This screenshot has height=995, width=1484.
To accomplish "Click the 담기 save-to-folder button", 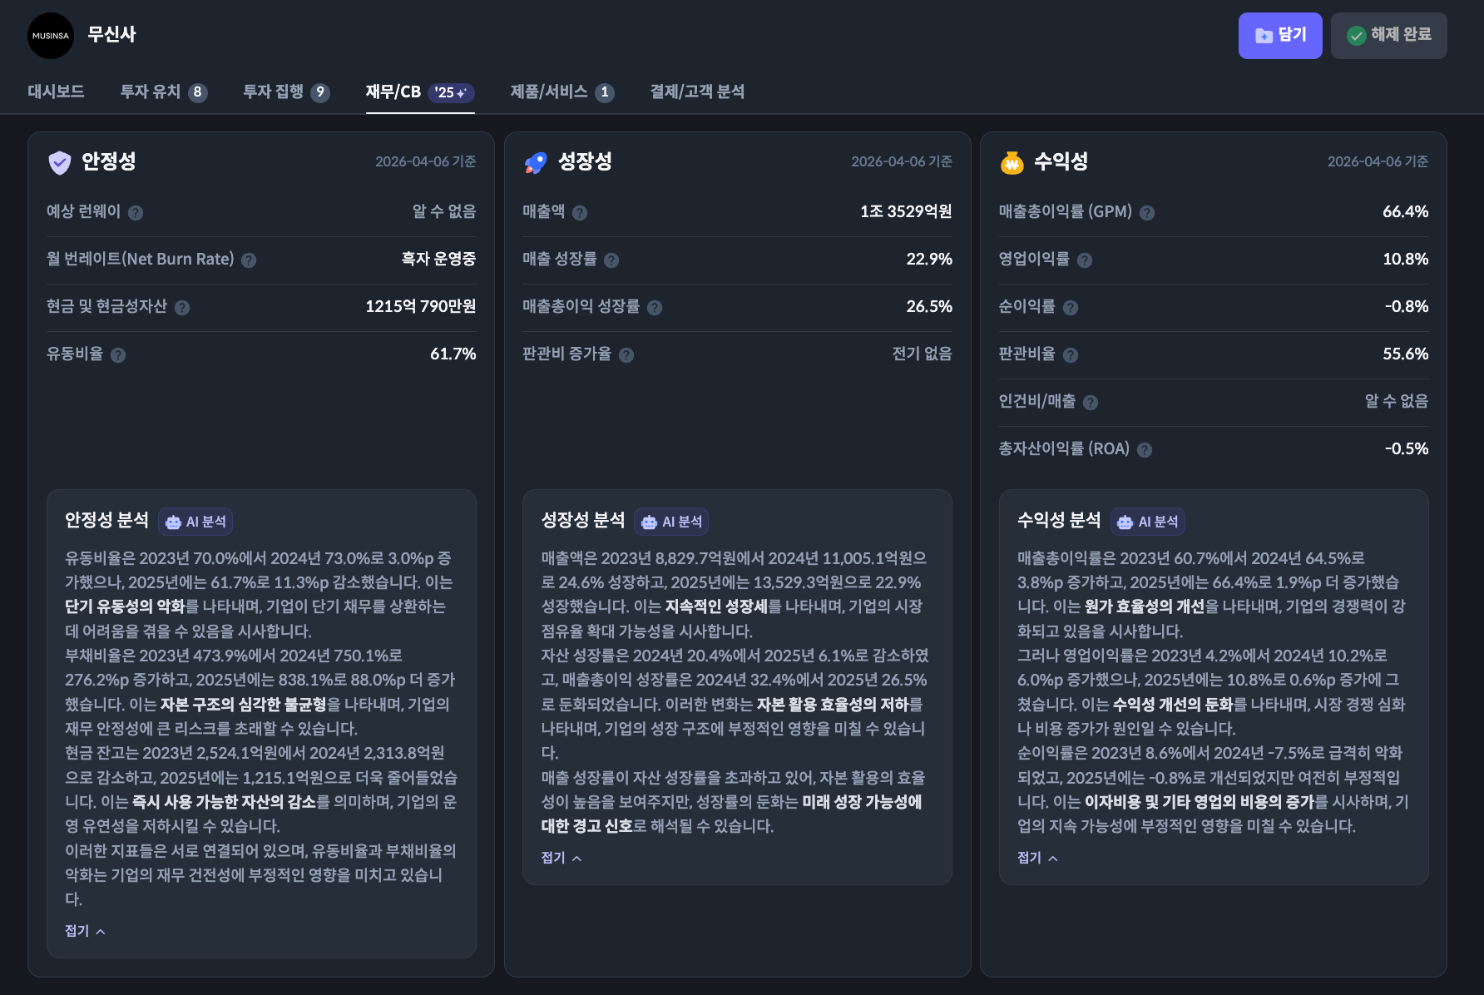I will (1279, 36).
